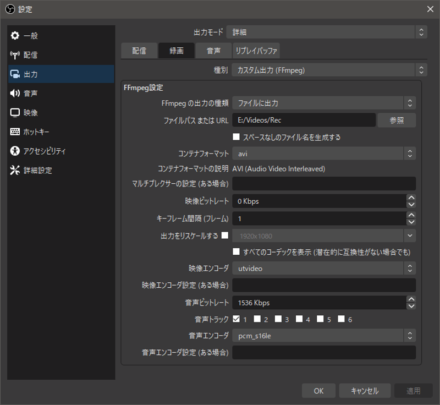Click the アクセシビリティ accessibility icon
Viewport: 440px width, 405px height.
click(15, 151)
